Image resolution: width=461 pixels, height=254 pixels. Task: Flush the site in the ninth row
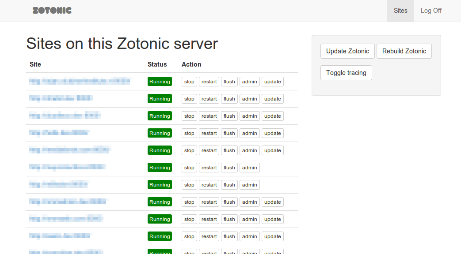point(229,219)
